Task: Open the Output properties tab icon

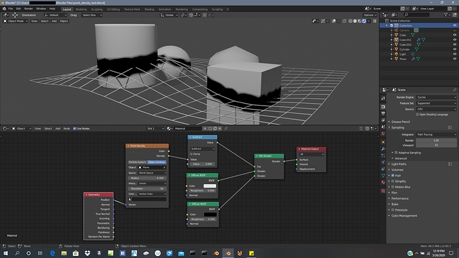Action: click(383, 114)
